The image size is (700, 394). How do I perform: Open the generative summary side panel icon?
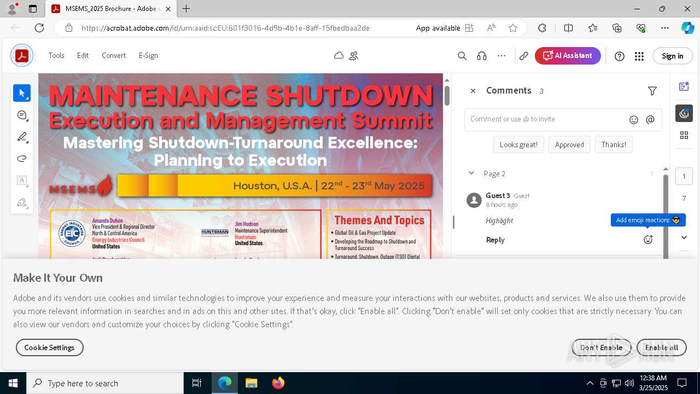(x=684, y=86)
